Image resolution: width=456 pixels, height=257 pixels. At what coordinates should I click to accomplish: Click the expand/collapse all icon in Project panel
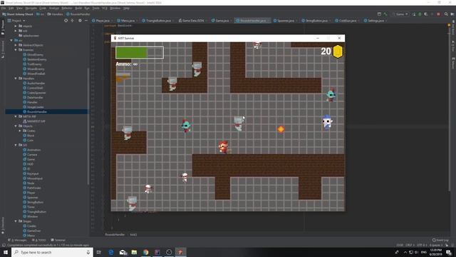(x=73, y=21)
